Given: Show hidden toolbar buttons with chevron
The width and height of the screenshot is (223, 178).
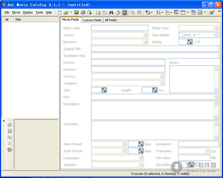Looking at the screenshot, I should [219, 11].
